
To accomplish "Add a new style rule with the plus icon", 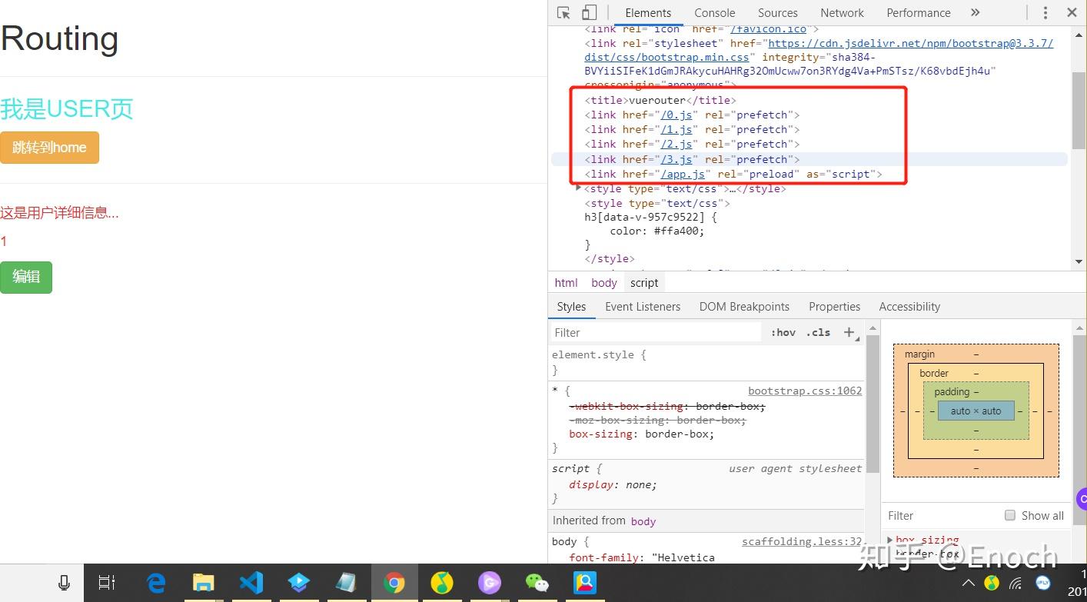I will tap(849, 332).
